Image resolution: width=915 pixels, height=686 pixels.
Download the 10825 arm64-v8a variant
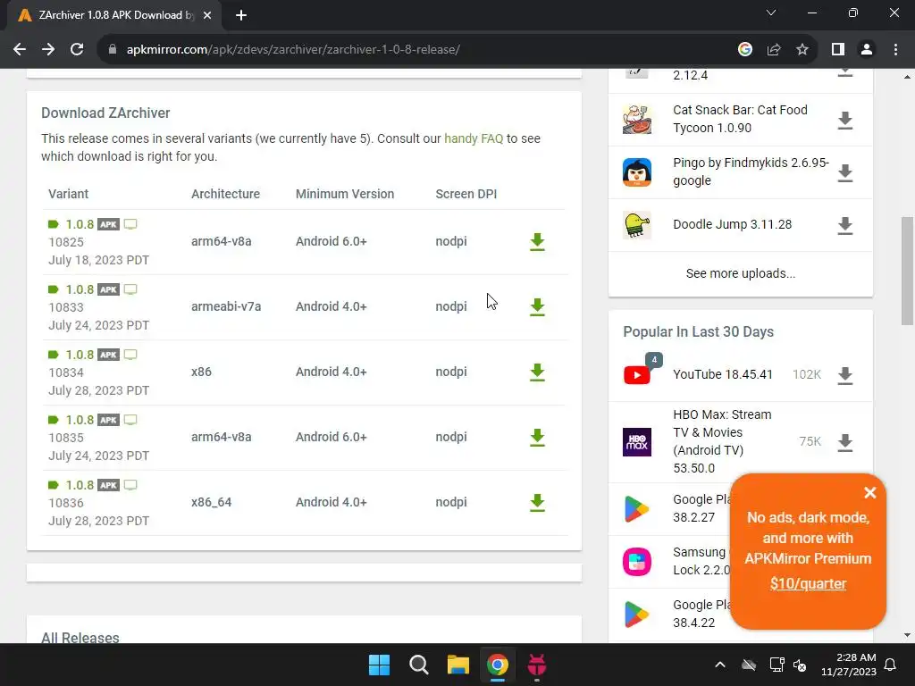[537, 241]
